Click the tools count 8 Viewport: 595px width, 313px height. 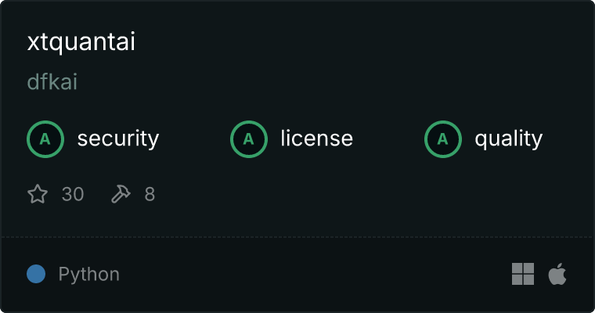[x=150, y=194]
